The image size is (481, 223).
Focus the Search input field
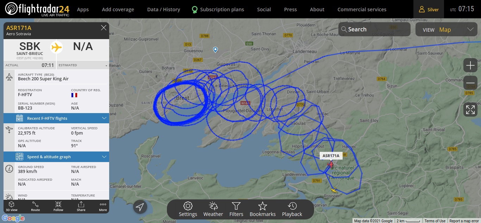coord(374,30)
